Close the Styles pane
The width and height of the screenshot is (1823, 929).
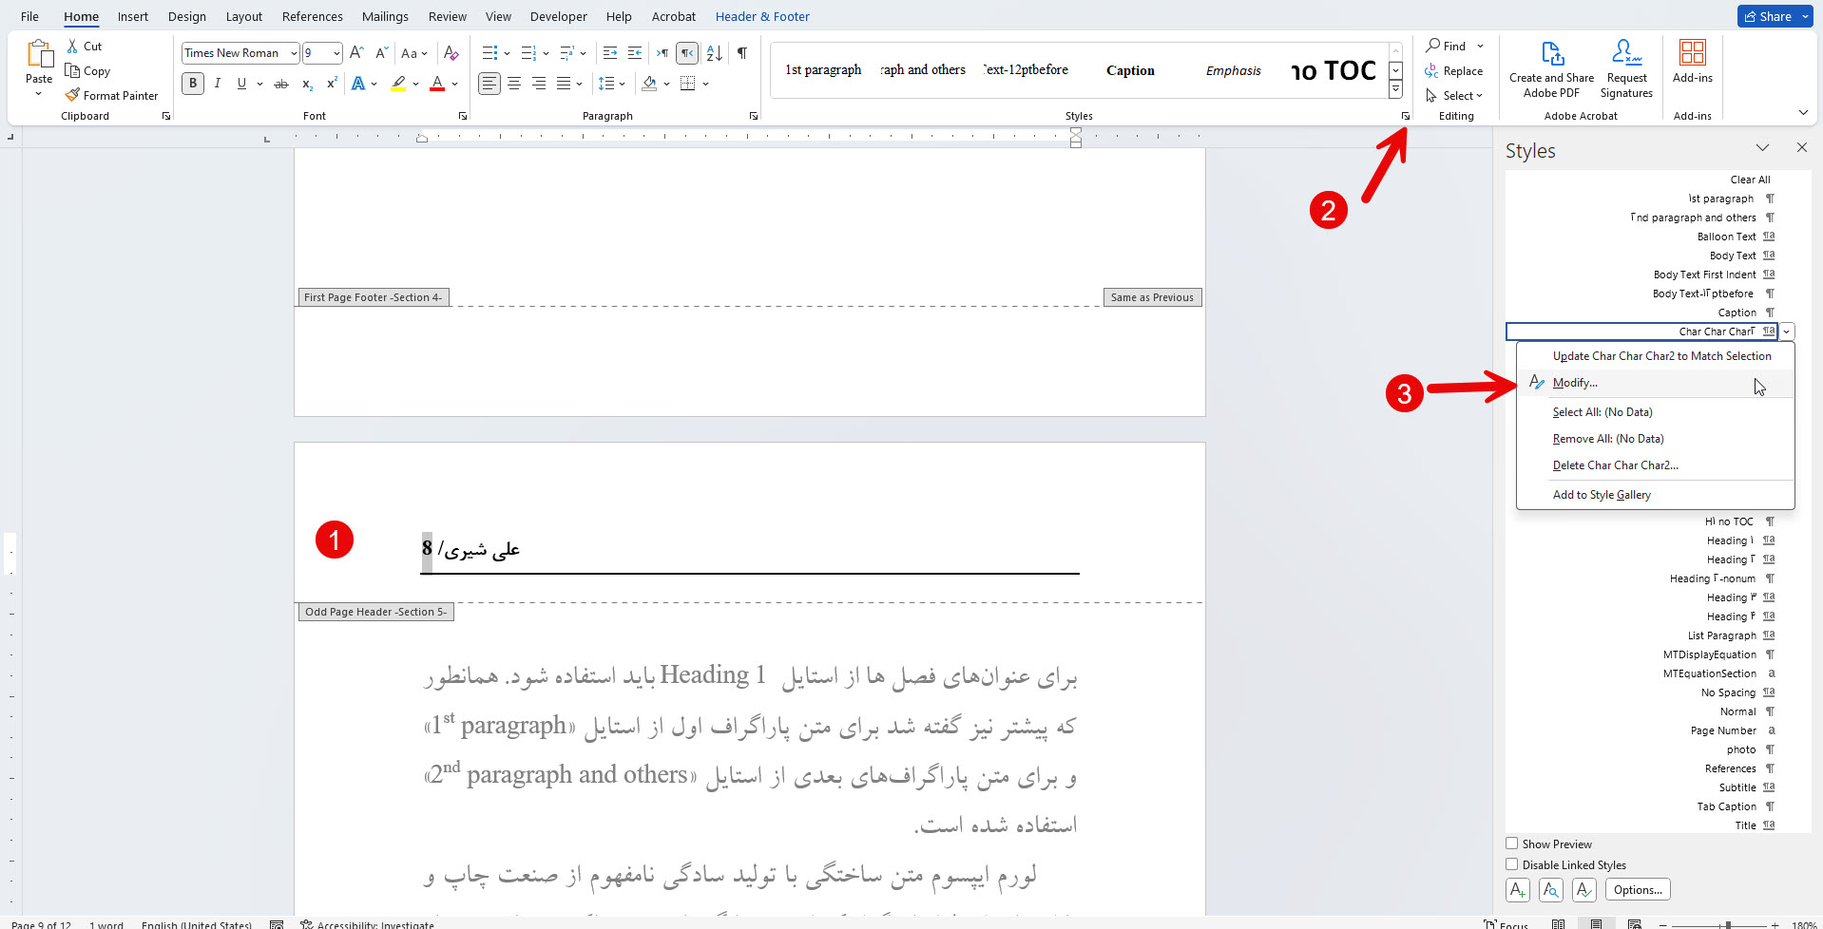click(x=1801, y=148)
